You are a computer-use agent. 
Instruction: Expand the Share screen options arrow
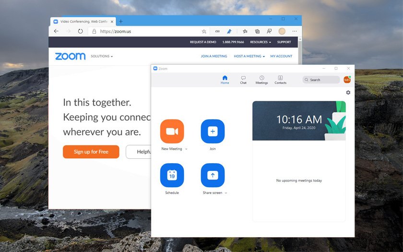coord(226,193)
